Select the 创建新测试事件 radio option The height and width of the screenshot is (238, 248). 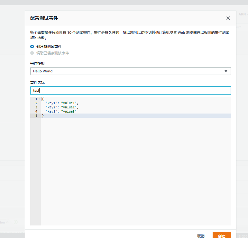[32, 47]
